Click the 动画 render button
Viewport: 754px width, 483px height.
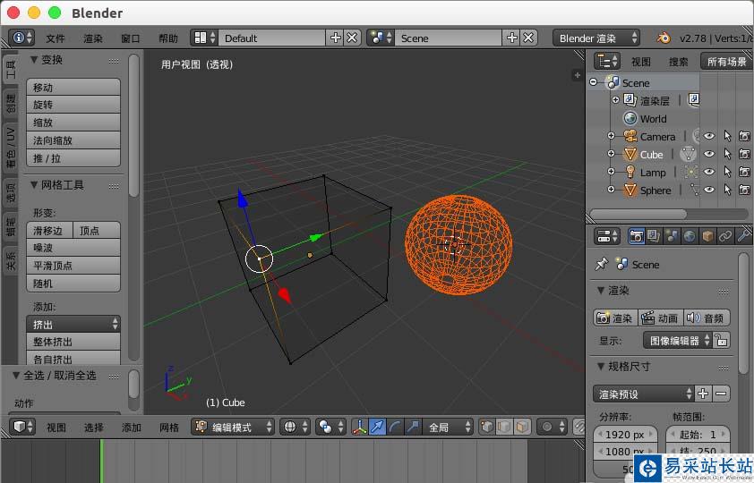(x=661, y=318)
